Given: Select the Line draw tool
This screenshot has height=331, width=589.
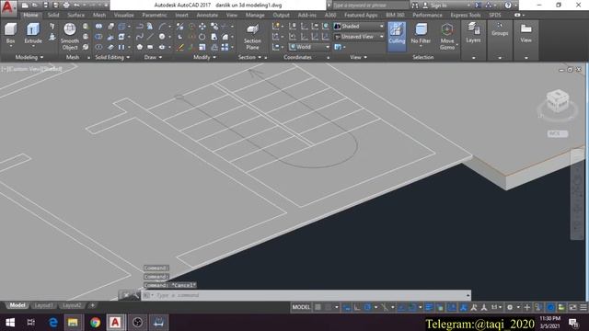Looking at the screenshot, I should pyautogui.click(x=150, y=37).
